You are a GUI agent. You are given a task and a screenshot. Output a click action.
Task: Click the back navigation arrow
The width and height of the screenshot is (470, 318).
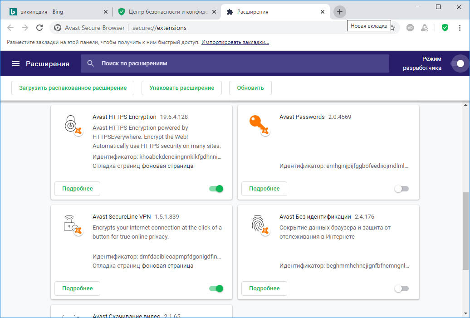pos(10,28)
